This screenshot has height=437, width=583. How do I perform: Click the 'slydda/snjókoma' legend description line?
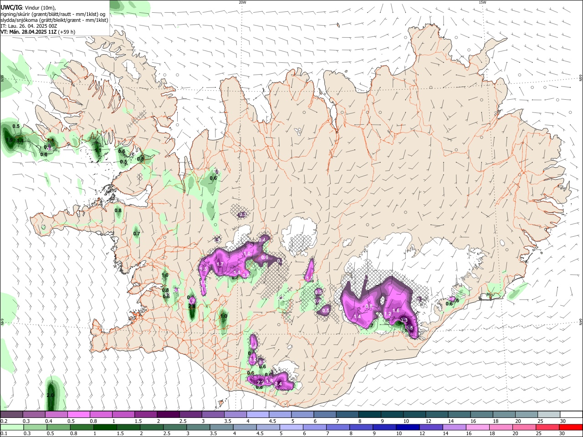coord(54,20)
